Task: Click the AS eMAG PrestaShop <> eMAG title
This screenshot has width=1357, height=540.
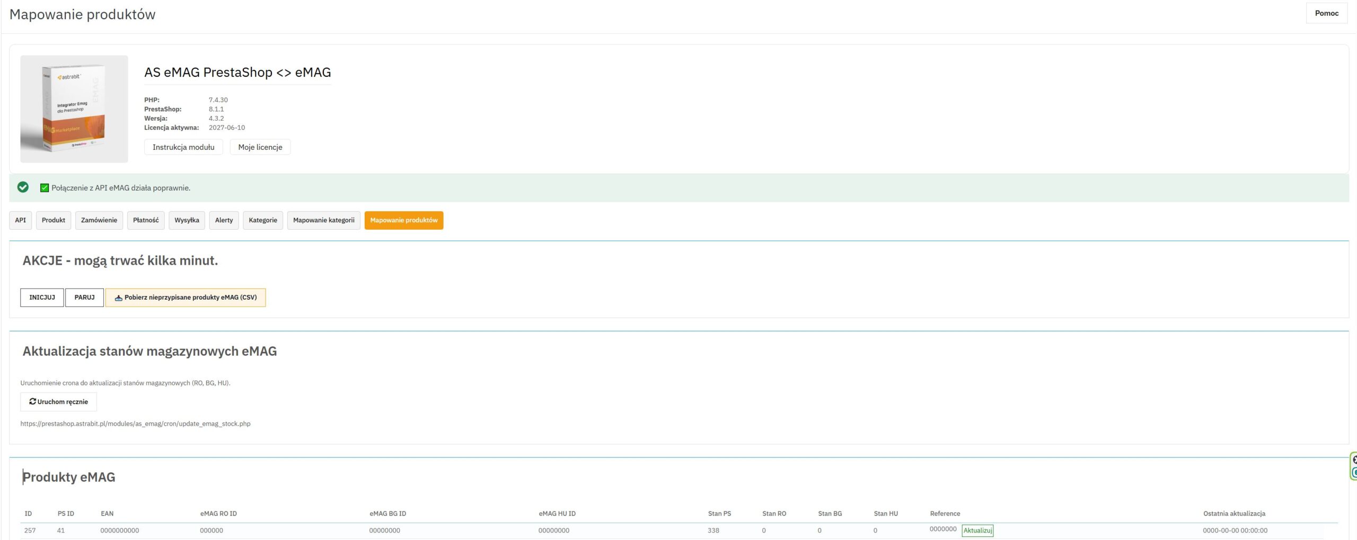Action: [x=237, y=73]
